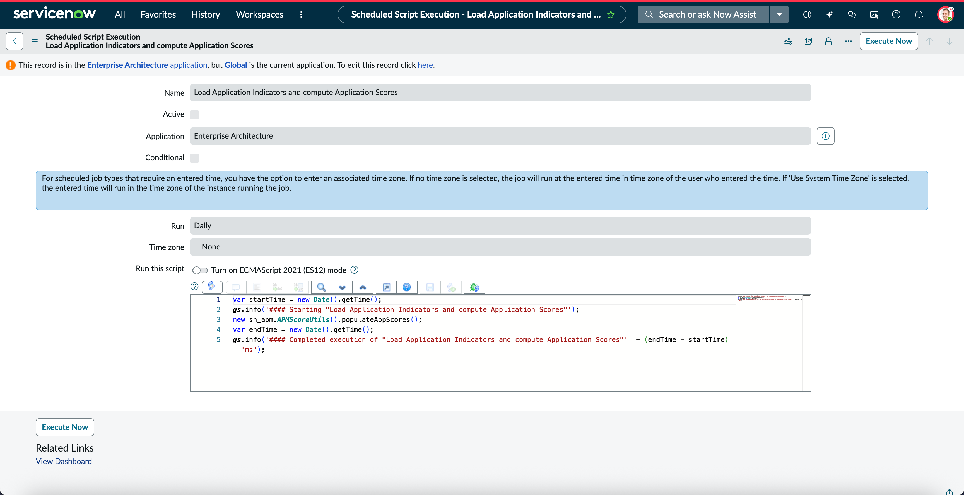Open the History menu
The image size is (964, 495).
pyautogui.click(x=206, y=14)
